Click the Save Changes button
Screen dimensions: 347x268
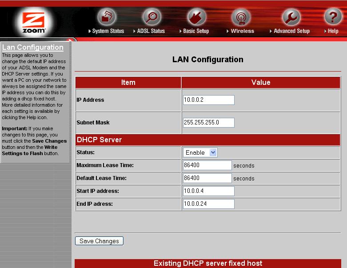100,241
